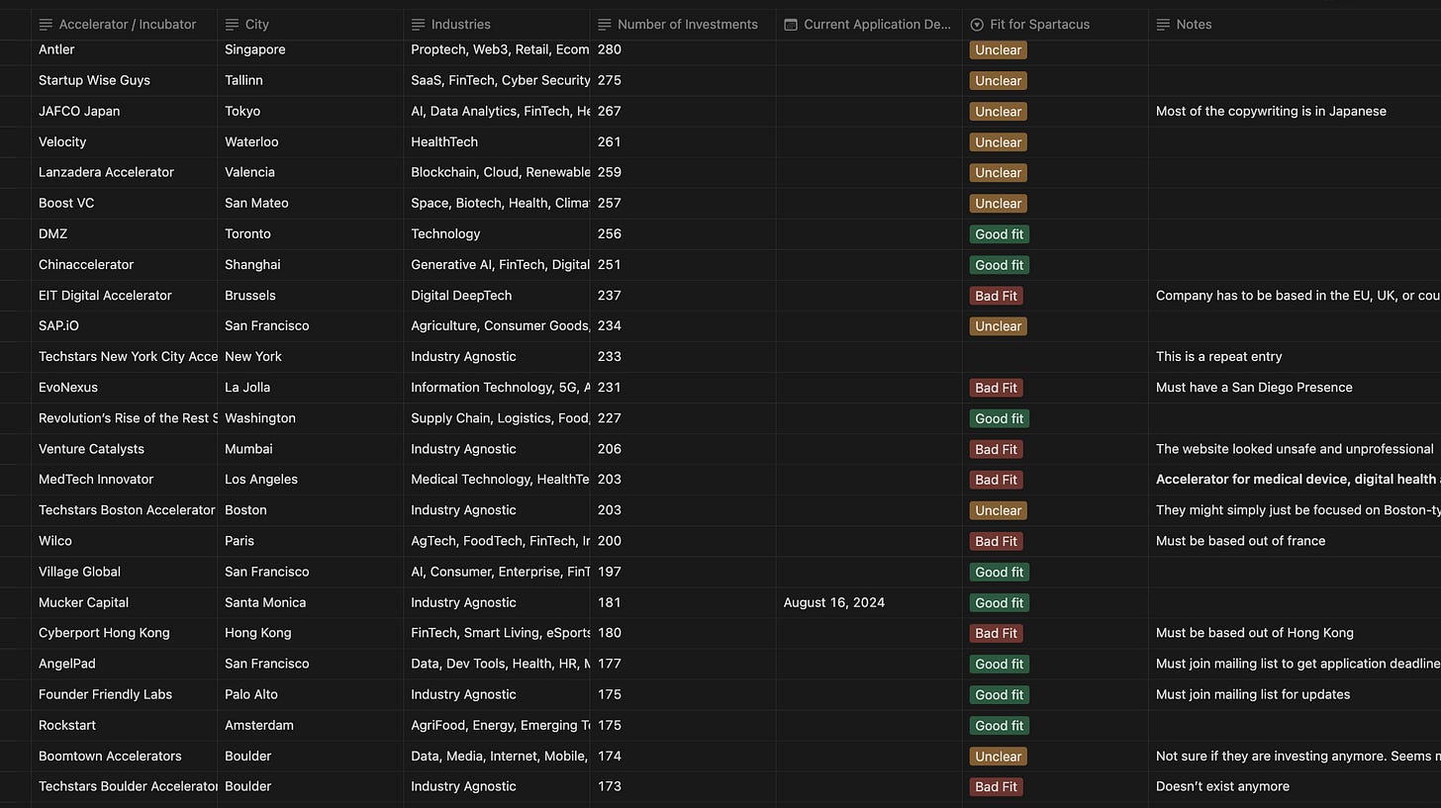Click the Good fit tag for Village Global
The width and height of the screenshot is (1441, 808).
1000,572
